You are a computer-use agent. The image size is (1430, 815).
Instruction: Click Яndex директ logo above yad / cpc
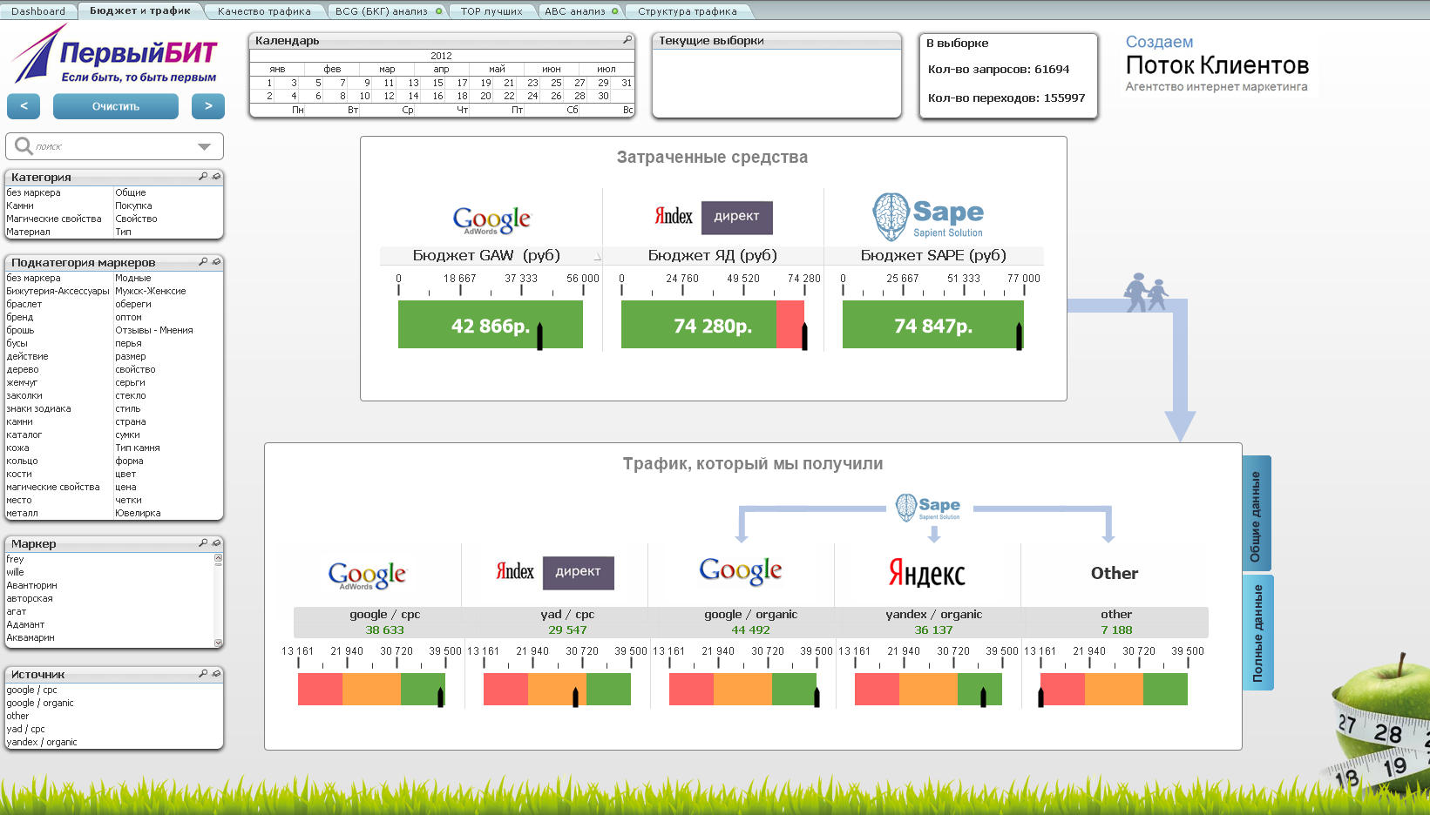[x=554, y=572]
